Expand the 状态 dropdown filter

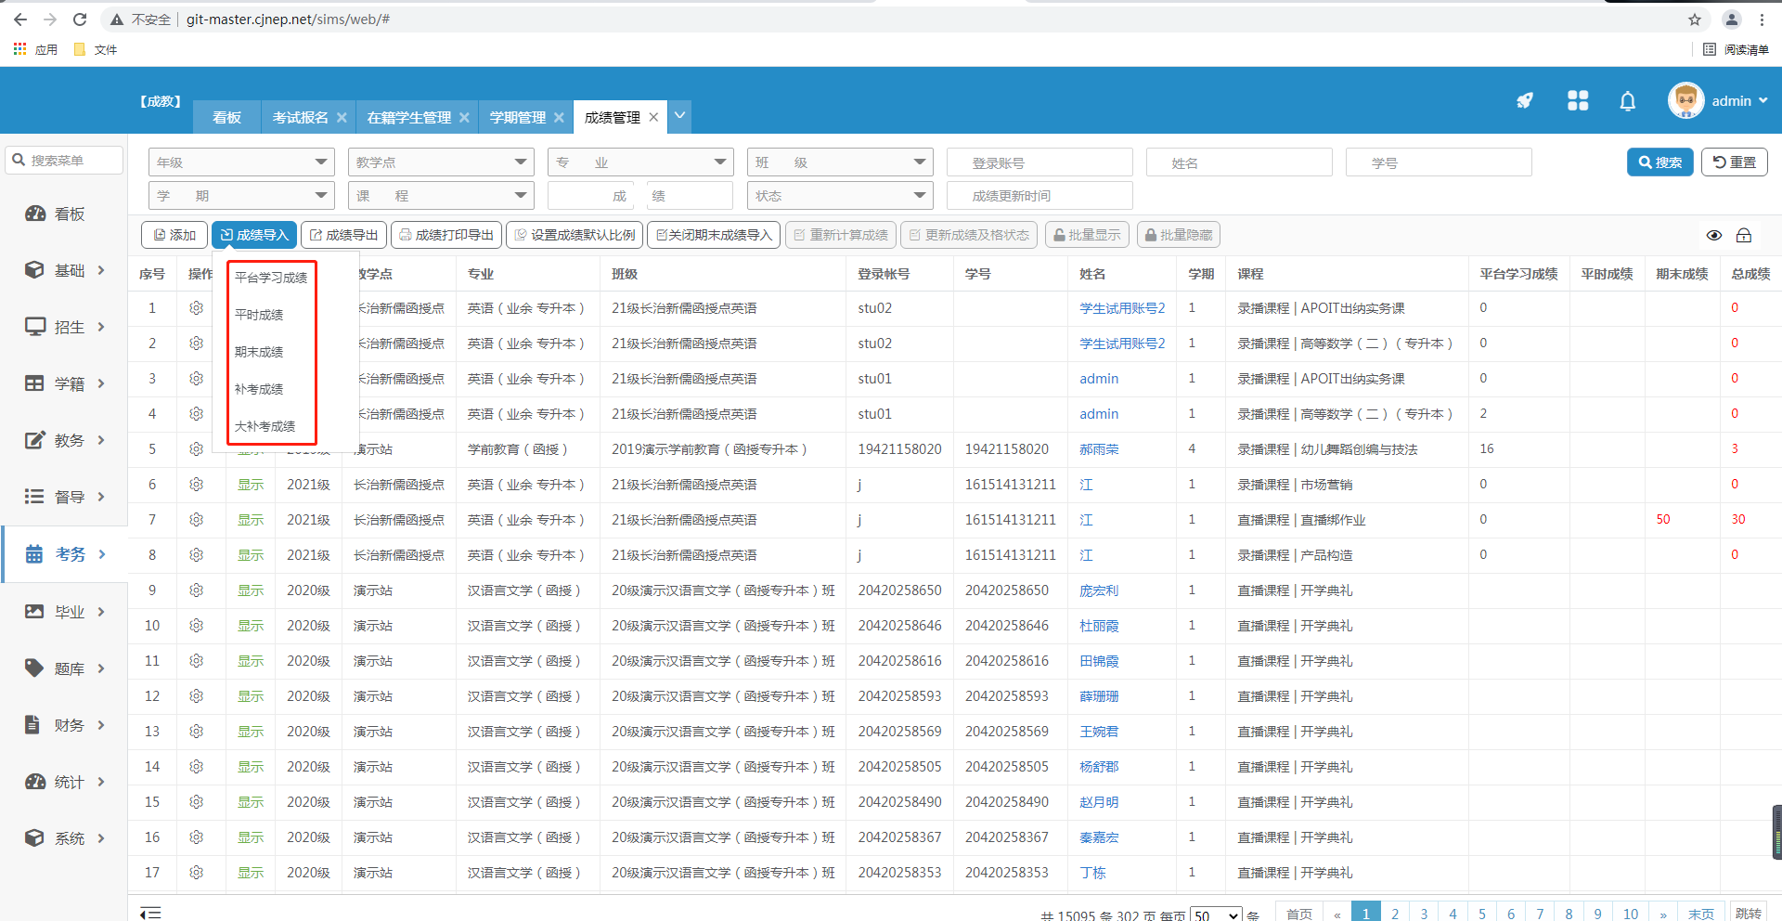(839, 196)
